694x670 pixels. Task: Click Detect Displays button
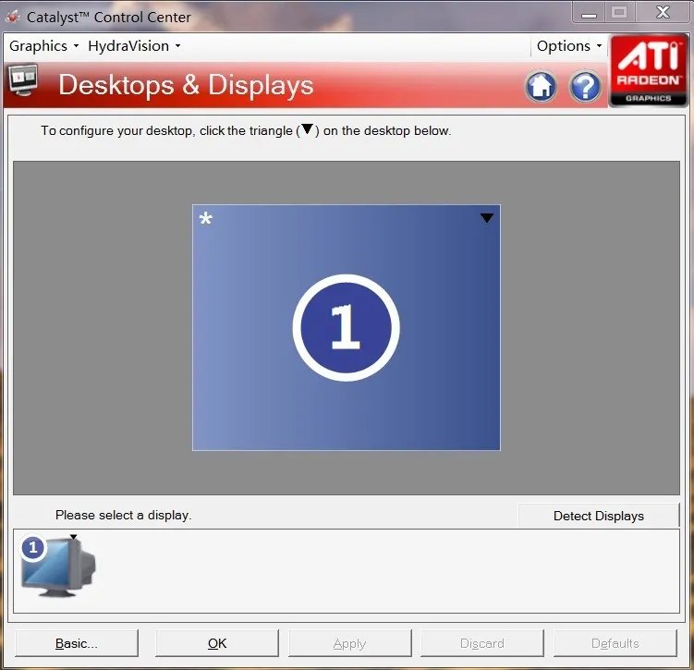pyautogui.click(x=599, y=516)
